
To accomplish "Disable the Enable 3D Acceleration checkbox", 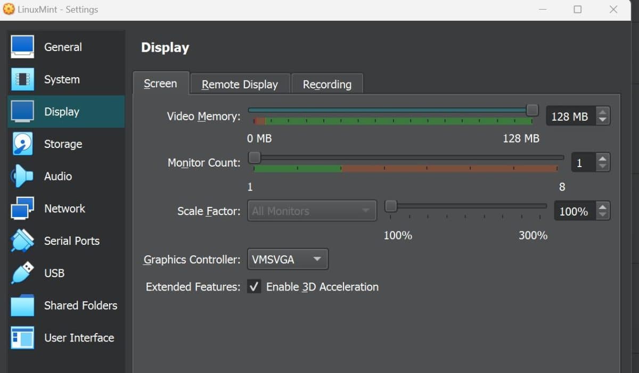I will (x=254, y=287).
